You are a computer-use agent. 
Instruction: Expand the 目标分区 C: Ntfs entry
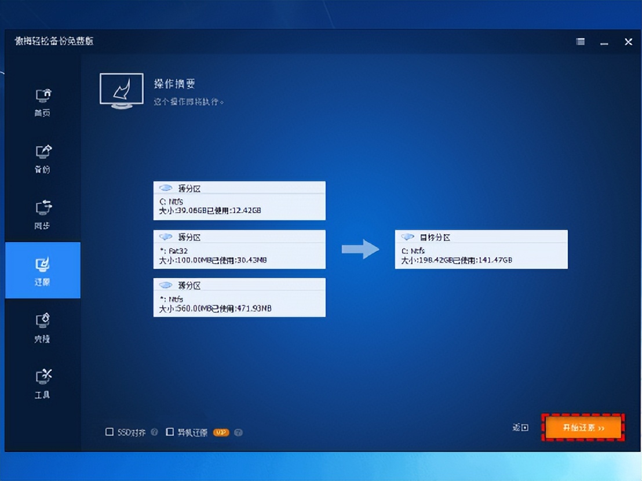click(481, 249)
